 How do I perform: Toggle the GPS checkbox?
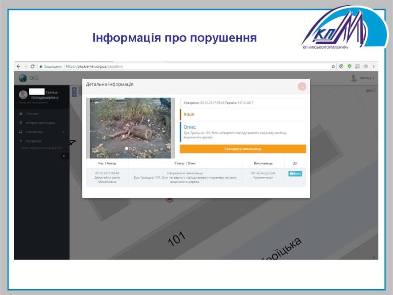click(374, 91)
